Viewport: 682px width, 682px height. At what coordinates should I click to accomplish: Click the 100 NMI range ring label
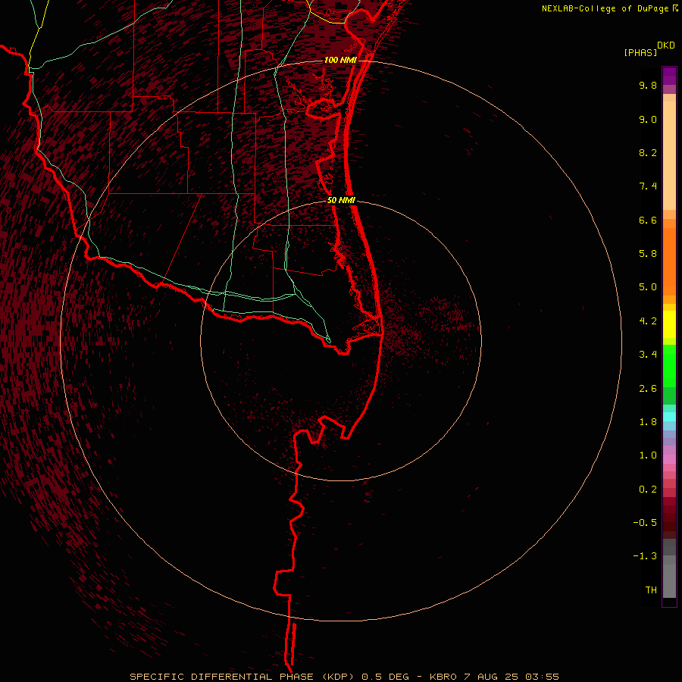(x=340, y=60)
